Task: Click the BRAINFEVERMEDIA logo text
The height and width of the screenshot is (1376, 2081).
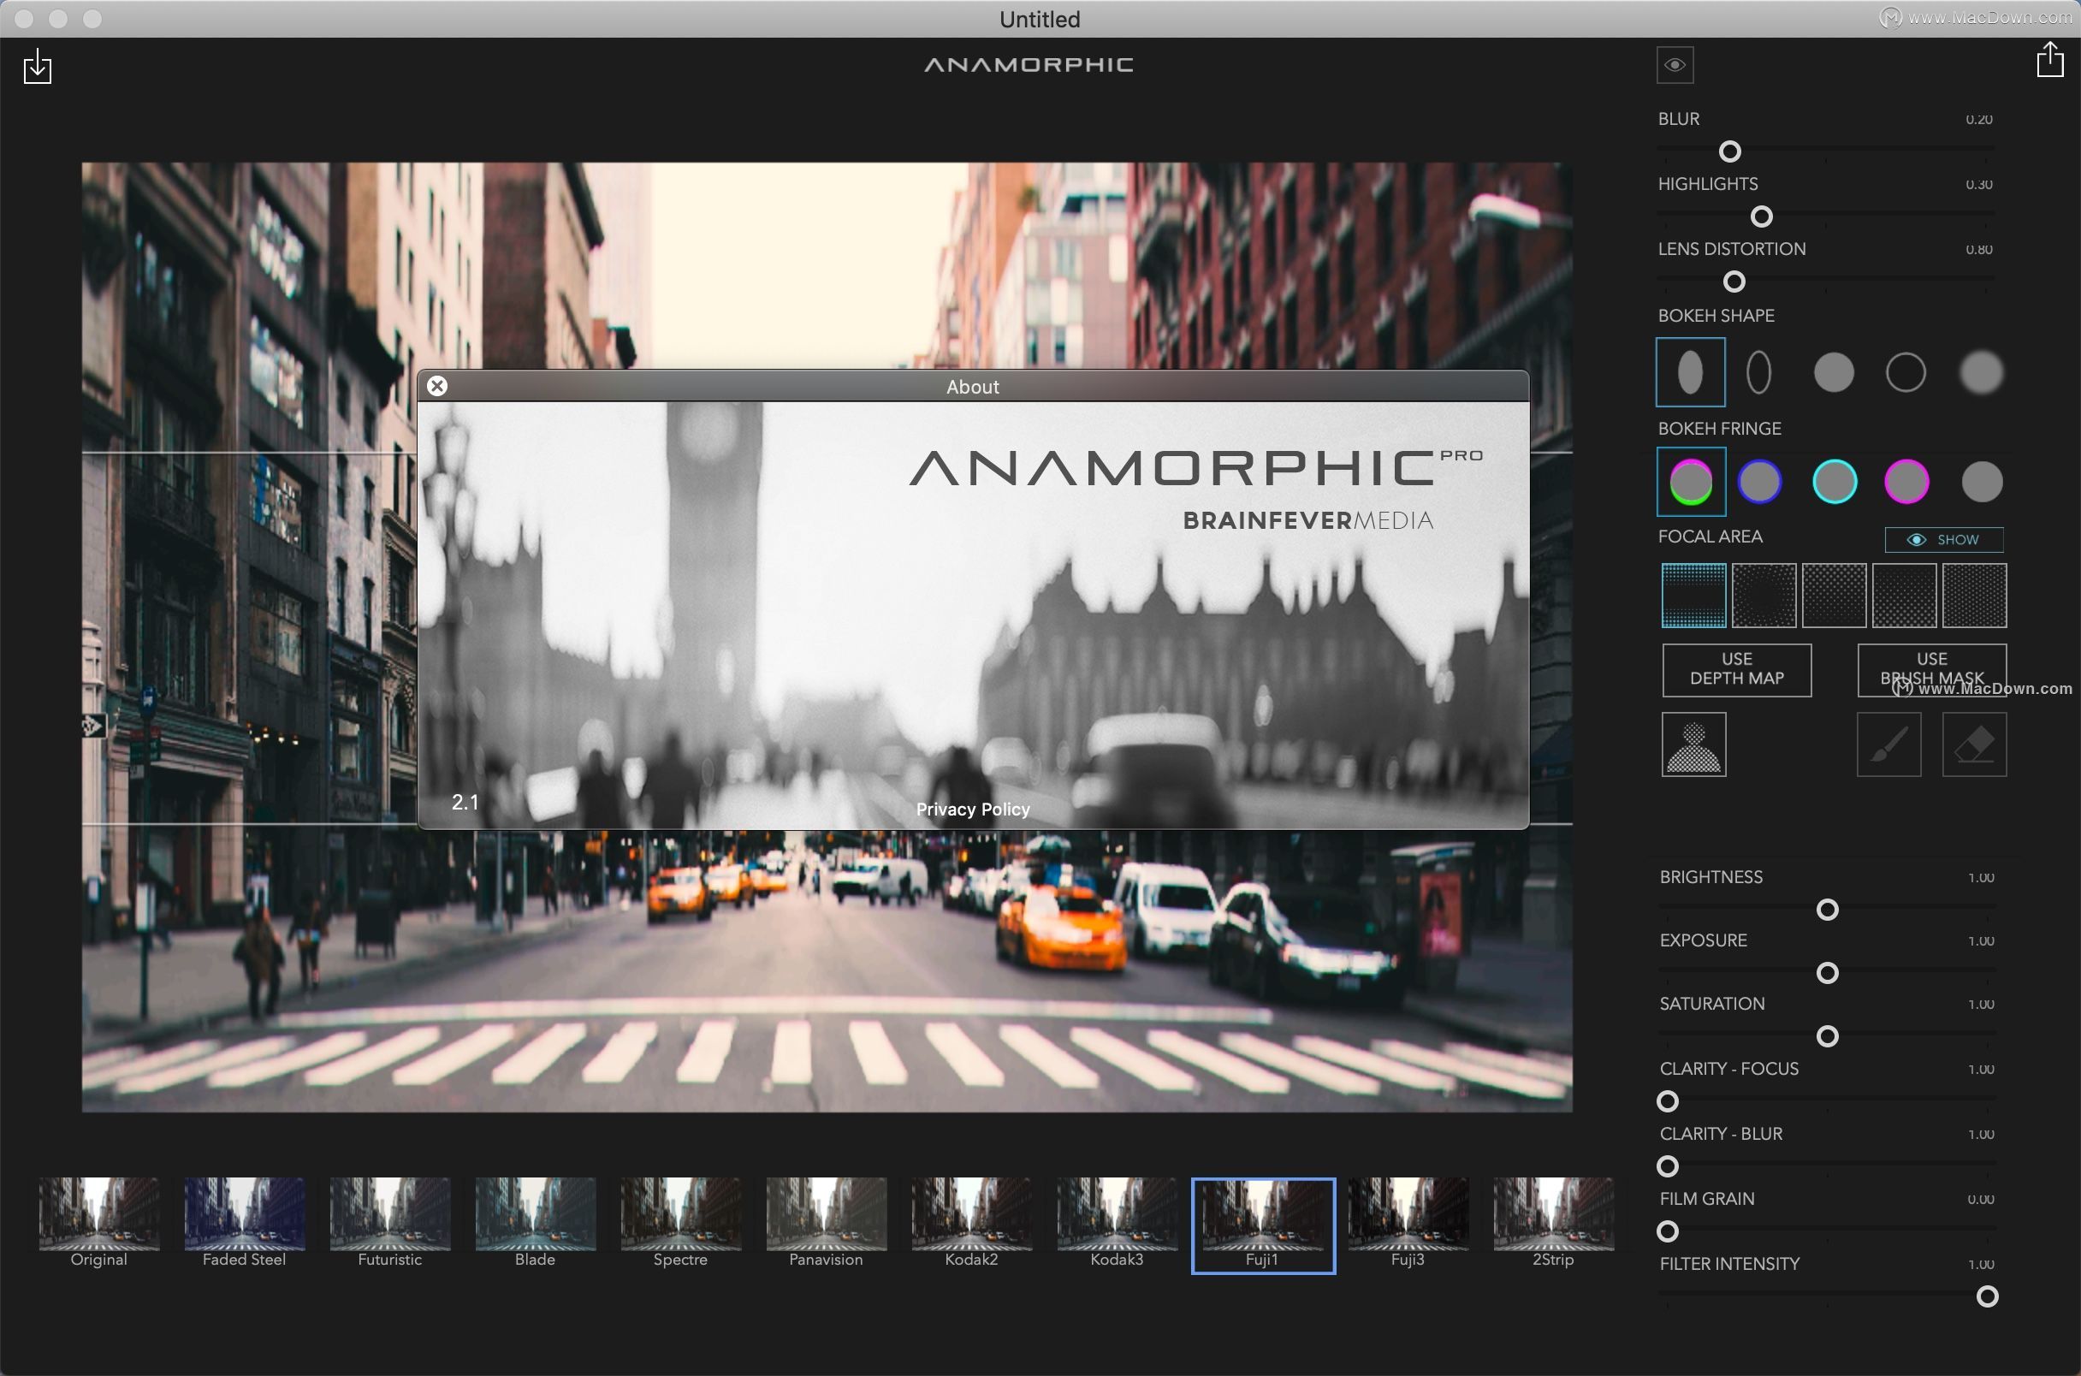Action: [x=1308, y=520]
